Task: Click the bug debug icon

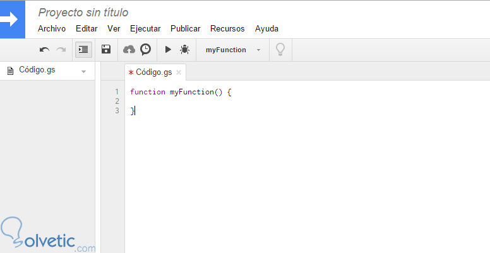Action: 184,50
